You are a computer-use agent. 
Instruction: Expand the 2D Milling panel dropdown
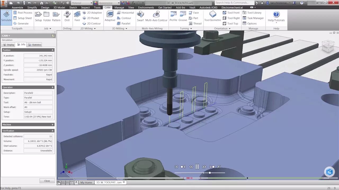[95, 28]
